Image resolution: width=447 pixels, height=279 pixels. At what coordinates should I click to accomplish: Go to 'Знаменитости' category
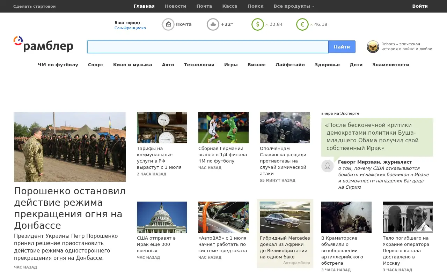pos(391,65)
